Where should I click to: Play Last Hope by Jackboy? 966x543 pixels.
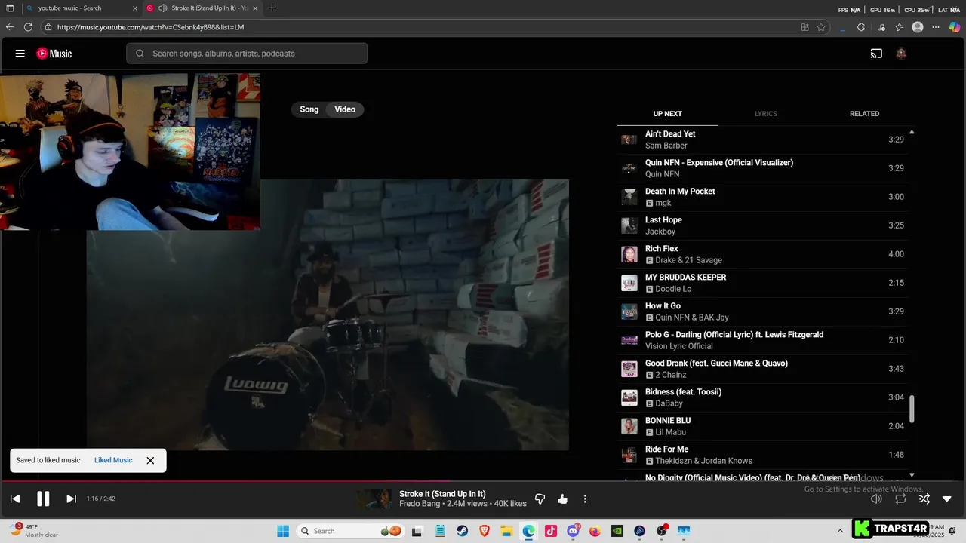[x=762, y=225]
